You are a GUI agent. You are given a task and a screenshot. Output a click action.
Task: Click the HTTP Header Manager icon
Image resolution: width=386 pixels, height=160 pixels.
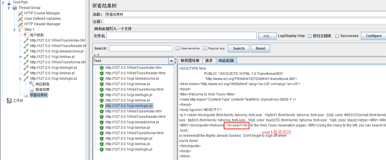(20, 24)
